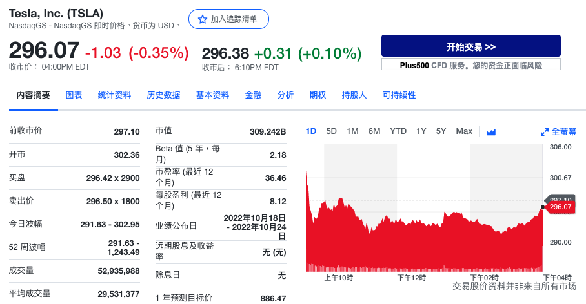Click the star icon for watchlist

point(203,19)
